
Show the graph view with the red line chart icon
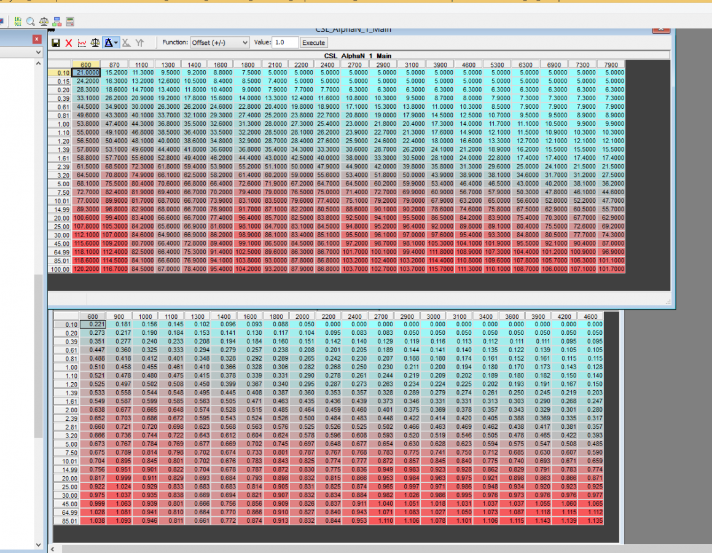tap(82, 42)
